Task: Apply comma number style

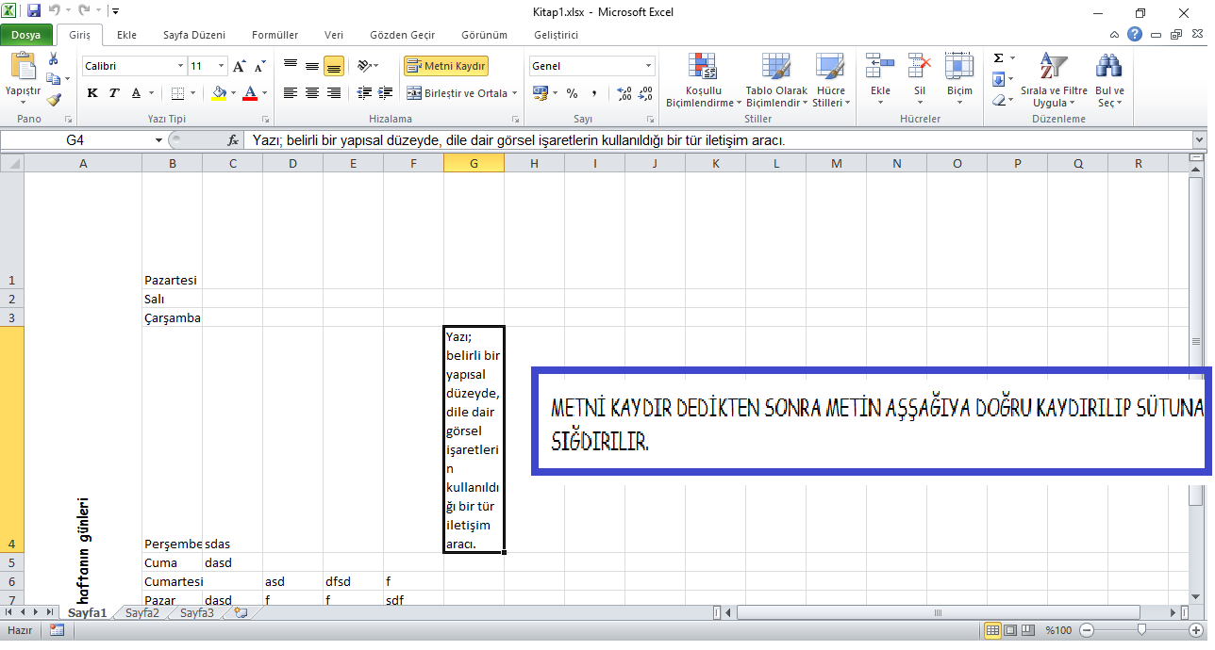Action: [594, 92]
